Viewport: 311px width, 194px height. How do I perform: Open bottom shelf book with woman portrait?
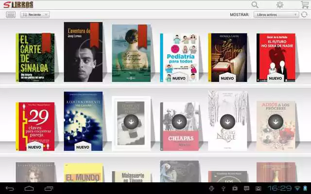coord(35,172)
